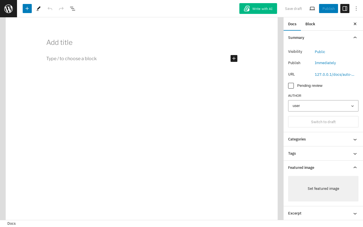Switch to the Block tab
Viewport: 363px width, 227px height.
pos(310,24)
